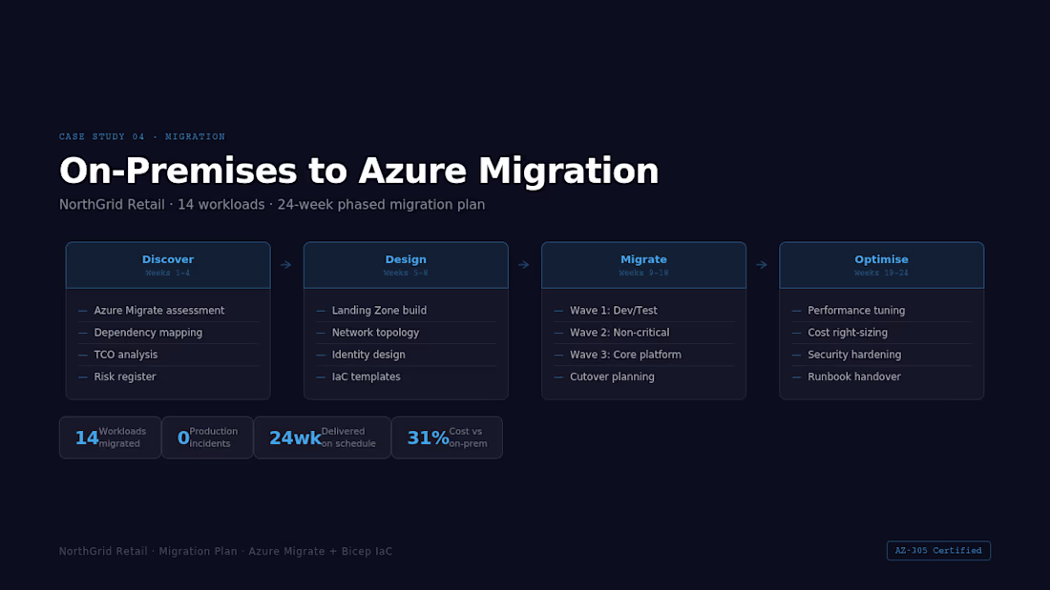Image resolution: width=1050 pixels, height=590 pixels.
Task: Click the 14 workloads migrated stat
Action: (110, 437)
